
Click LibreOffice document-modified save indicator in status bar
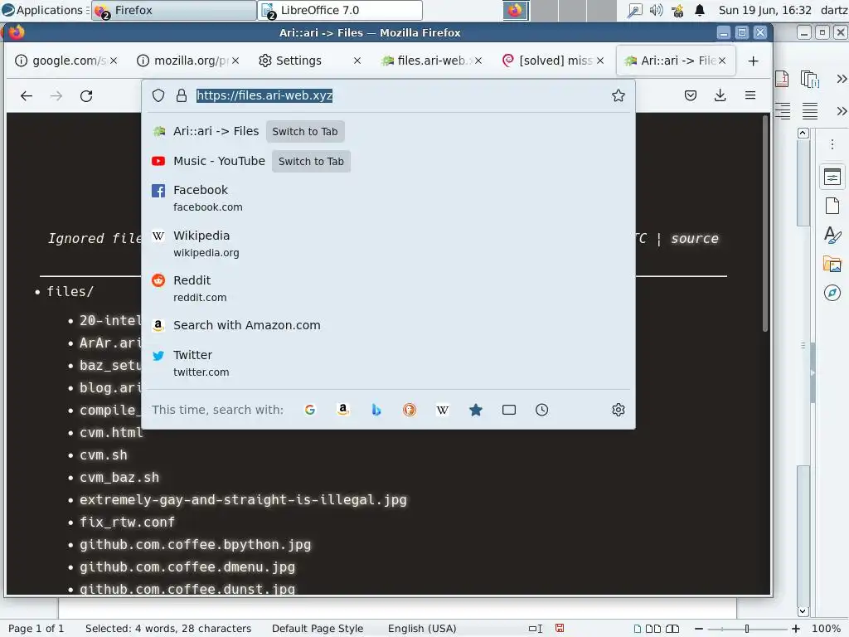(x=560, y=629)
